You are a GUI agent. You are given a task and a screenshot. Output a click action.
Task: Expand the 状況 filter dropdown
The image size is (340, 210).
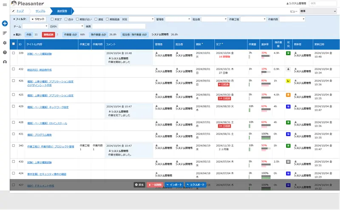pos(142,19)
